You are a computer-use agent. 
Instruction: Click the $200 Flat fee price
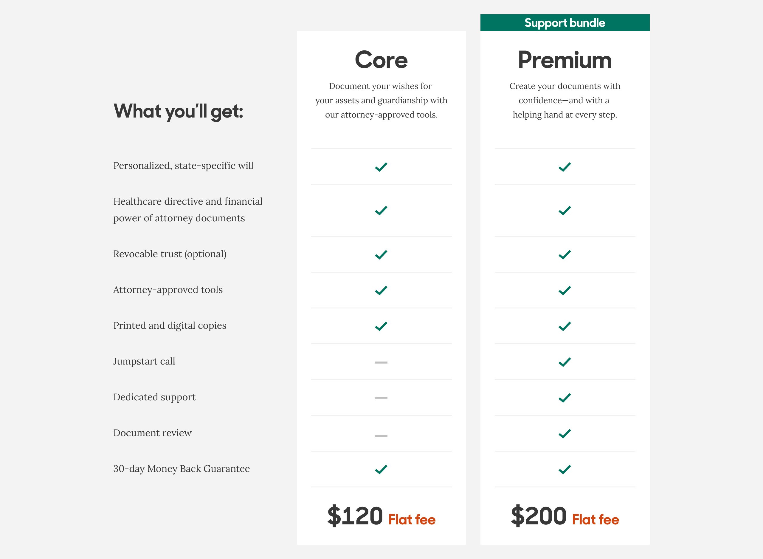click(565, 517)
